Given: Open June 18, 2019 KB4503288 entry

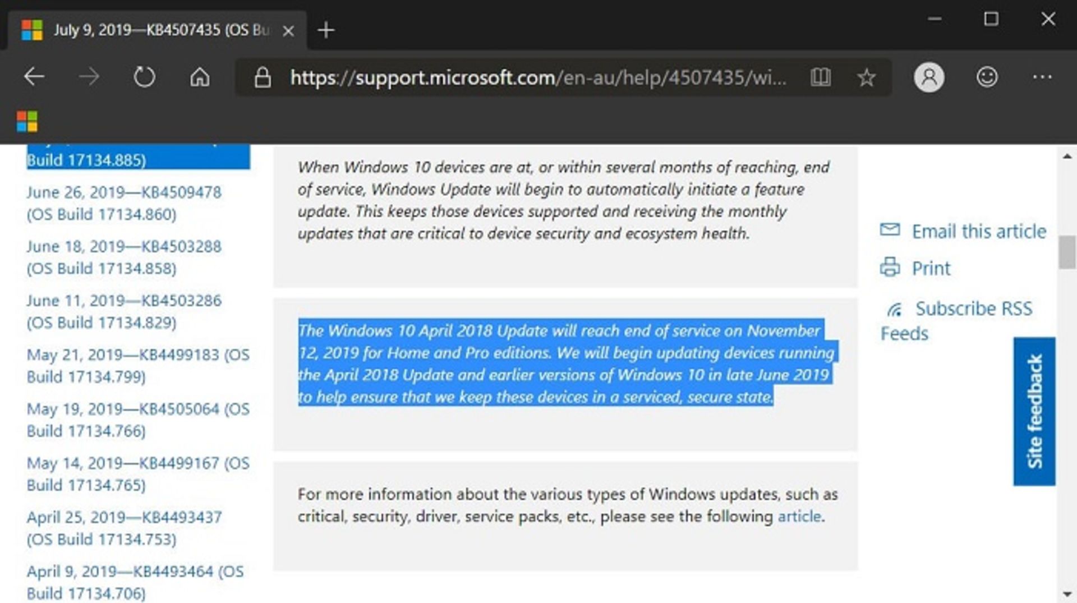Looking at the screenshot, I should click(124, 257).
